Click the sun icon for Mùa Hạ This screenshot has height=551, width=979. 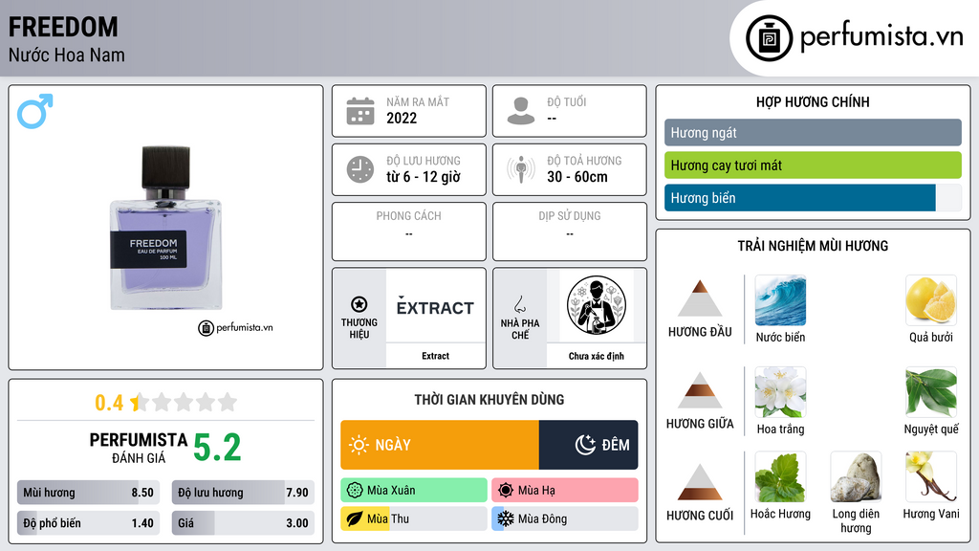click(x=506, y=491)
